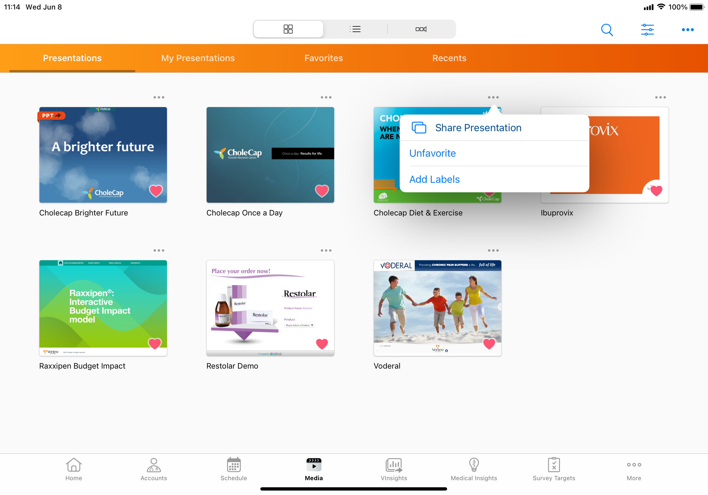708x495 pixels.
Task: Click Unfavorite in the popup menu
Action: [432, 153]
